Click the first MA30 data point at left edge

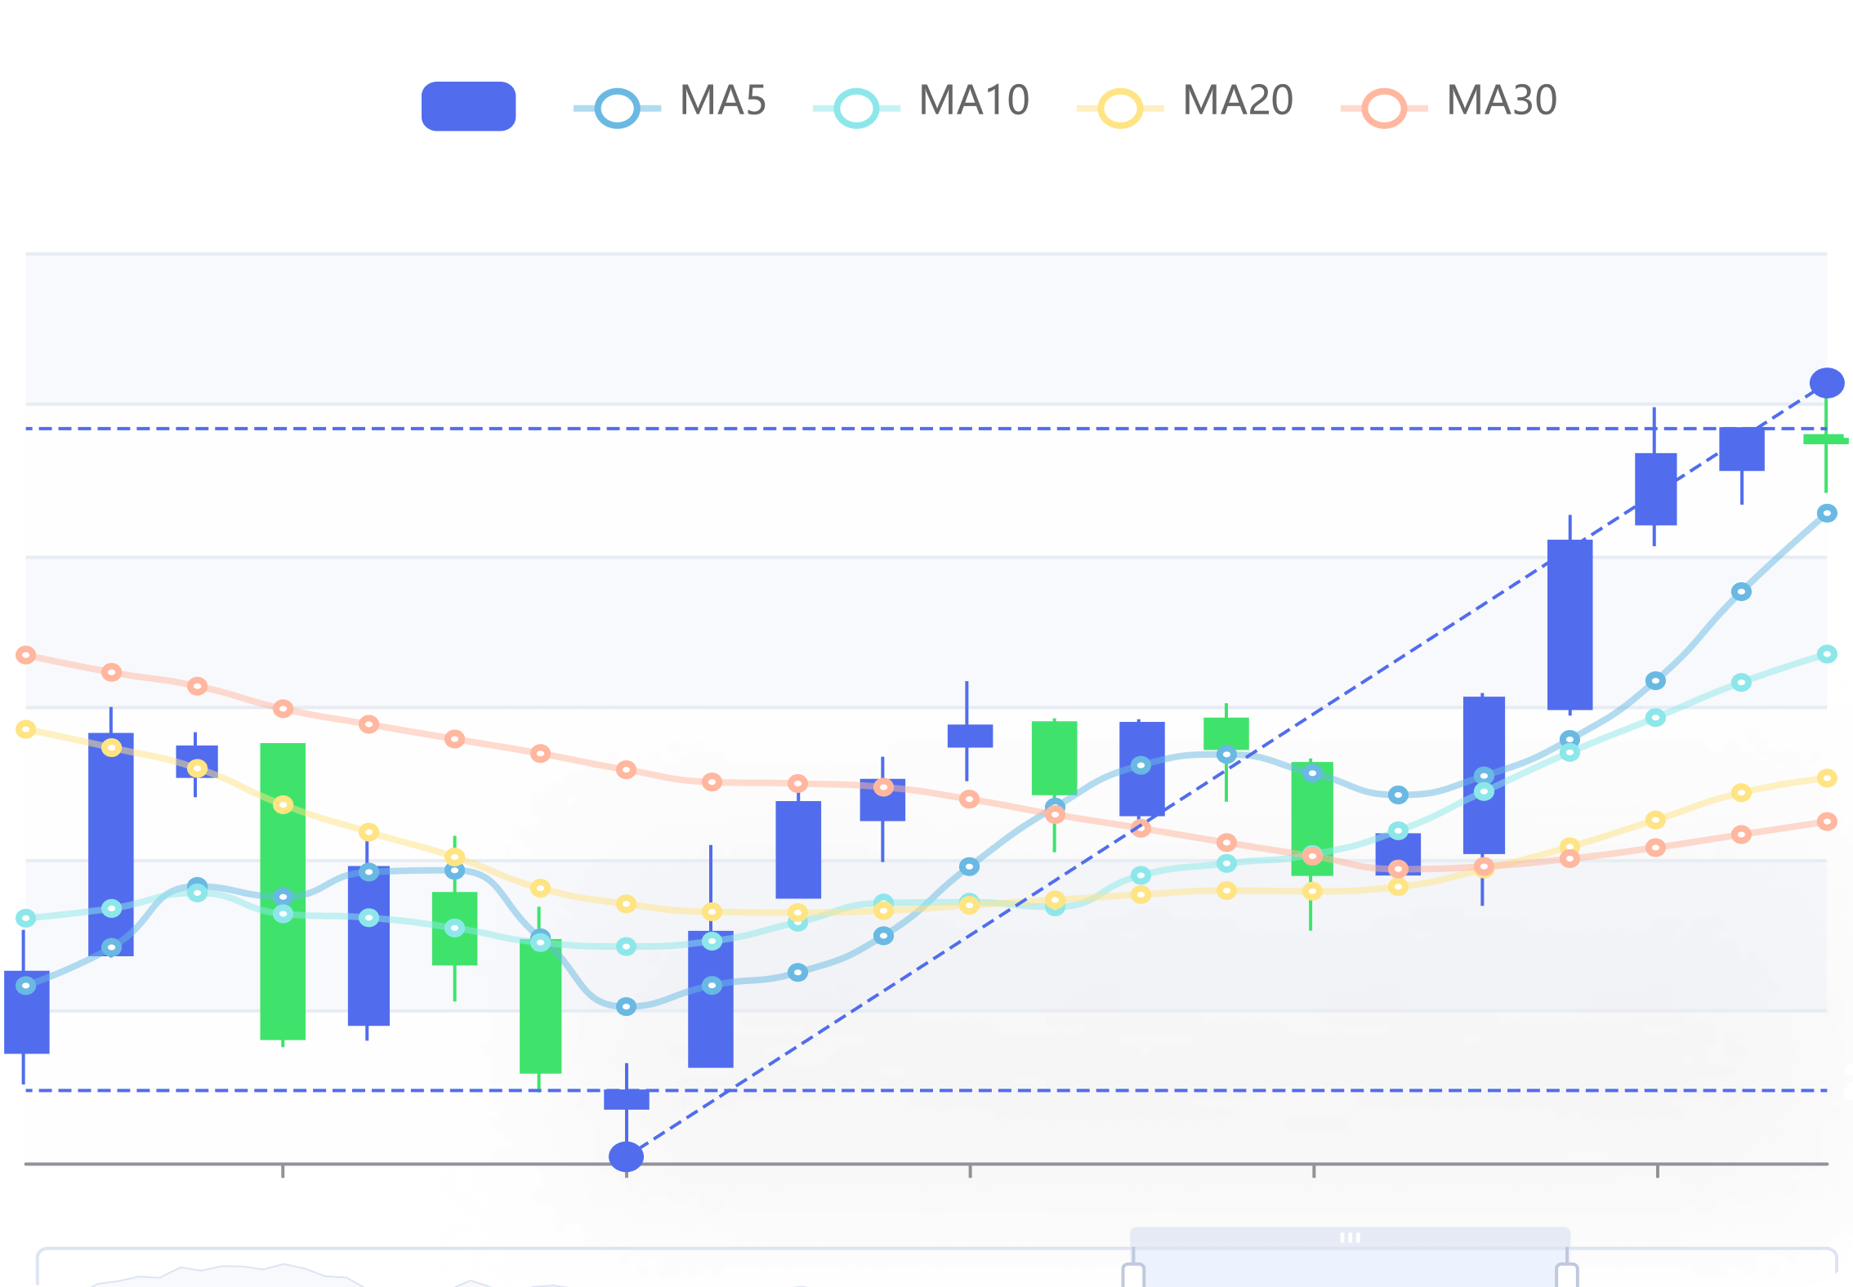(x=26, y=655)
